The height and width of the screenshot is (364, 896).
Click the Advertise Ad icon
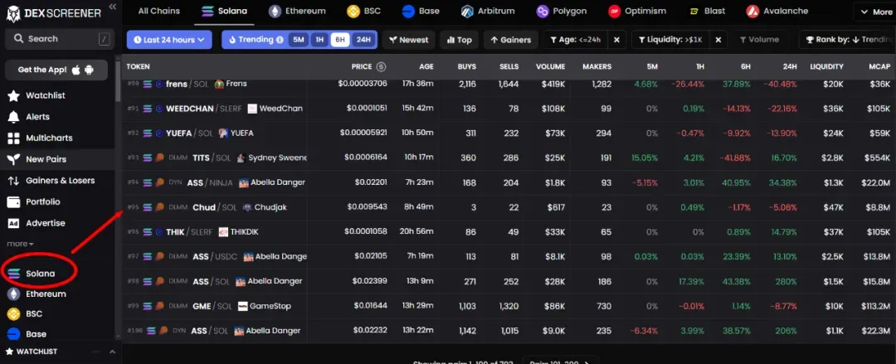pyautogui.click(x=14, y=223)
